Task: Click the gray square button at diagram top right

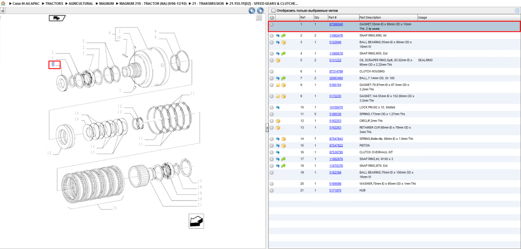Action: tap(259, 18)
